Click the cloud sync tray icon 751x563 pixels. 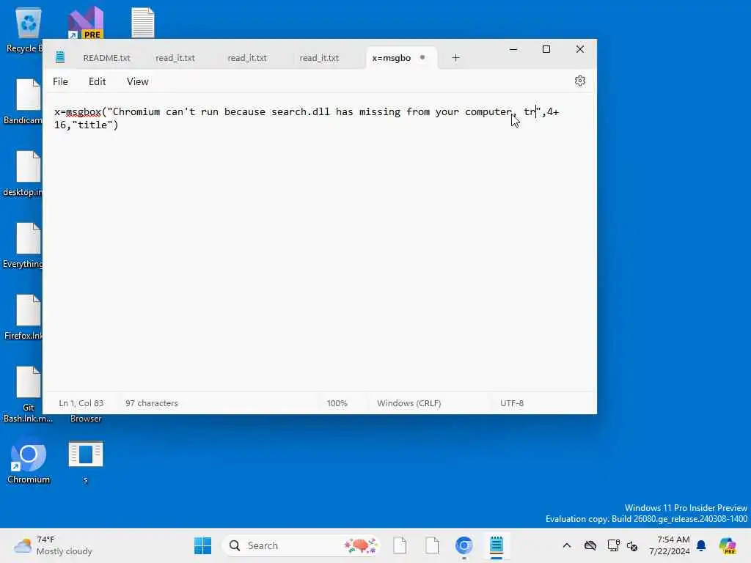[590, 545]
